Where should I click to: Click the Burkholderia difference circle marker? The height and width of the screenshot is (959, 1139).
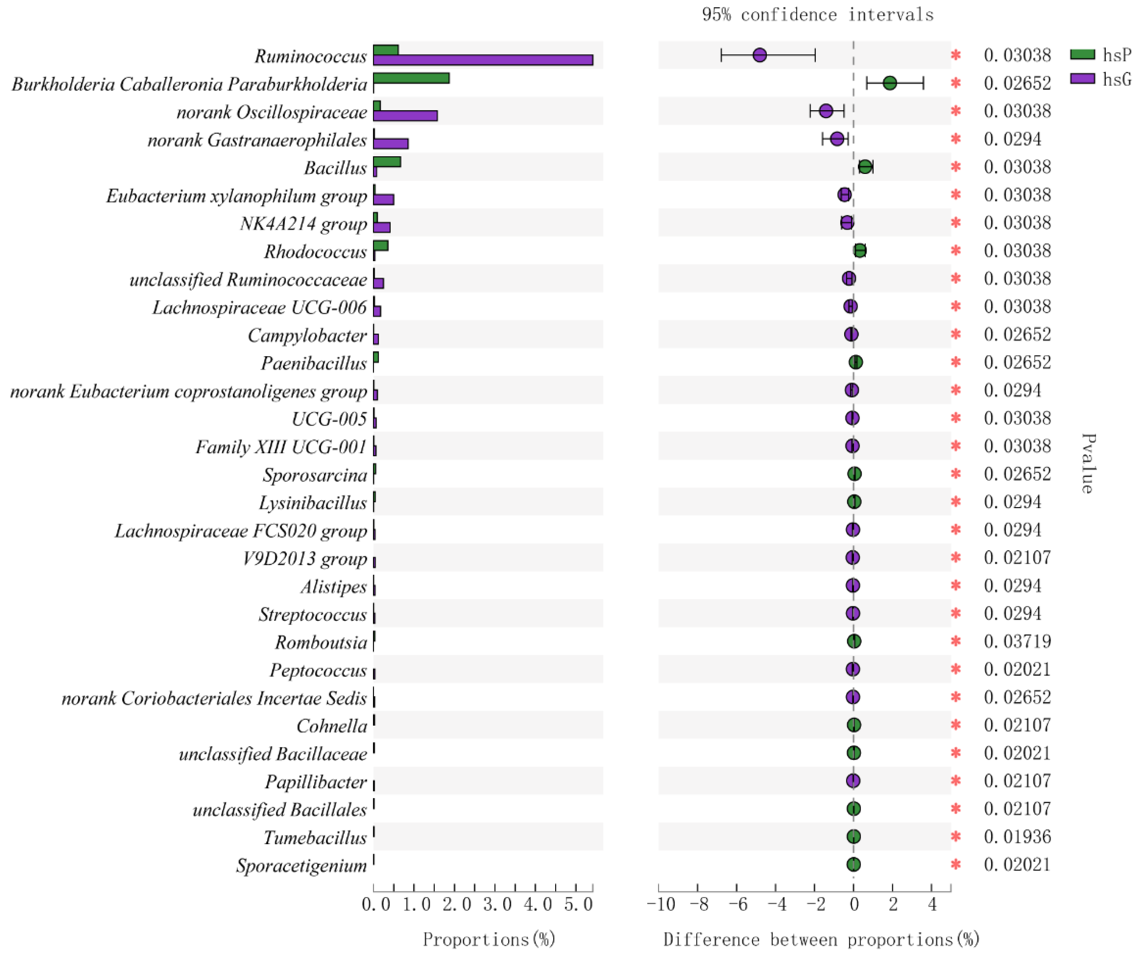pyautogui.click(x=890, y=83)
